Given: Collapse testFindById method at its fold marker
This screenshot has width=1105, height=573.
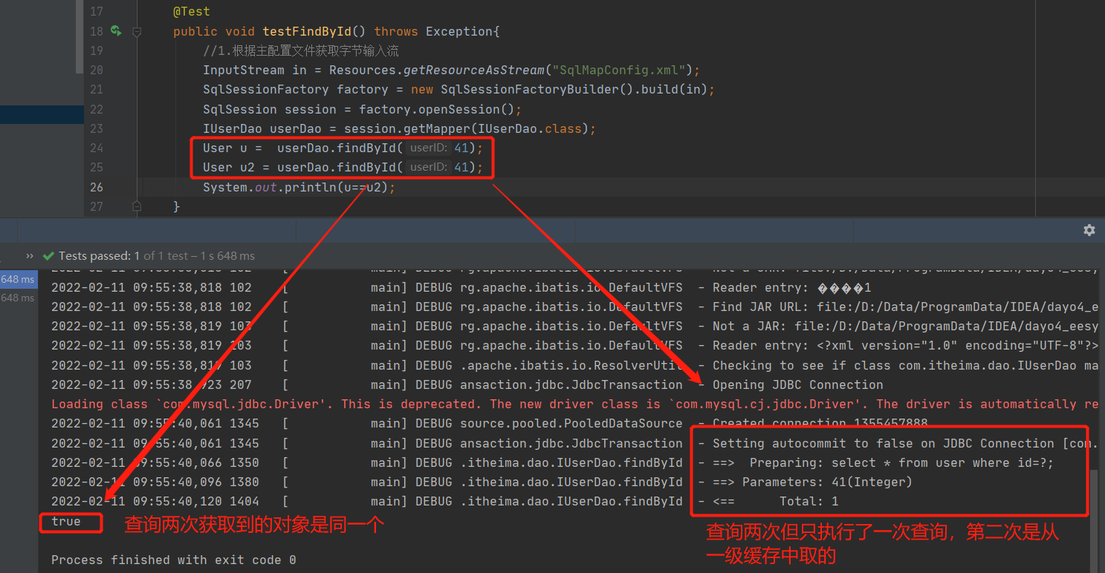Looking at the screenshot, I should (x=136, y=32).
